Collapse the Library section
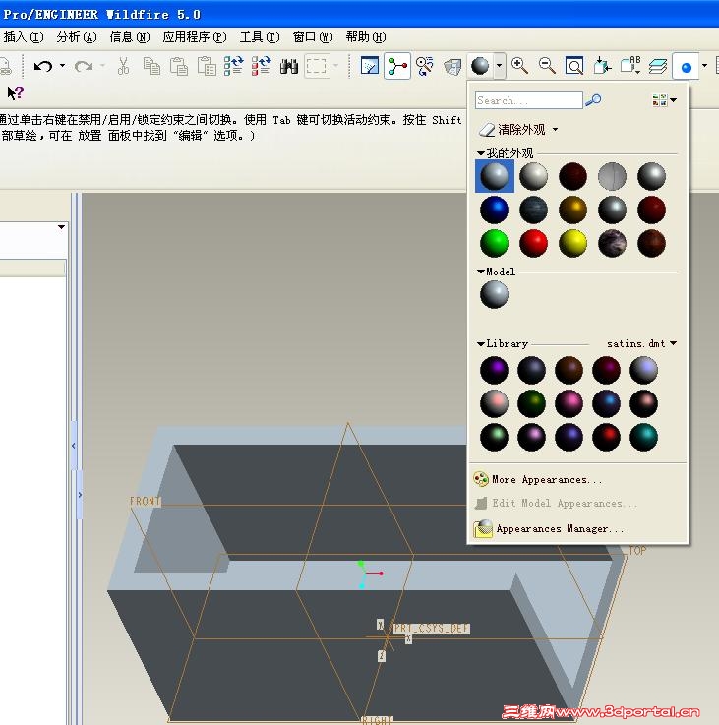This screenshot has height=725, width=719. [480, 343]
